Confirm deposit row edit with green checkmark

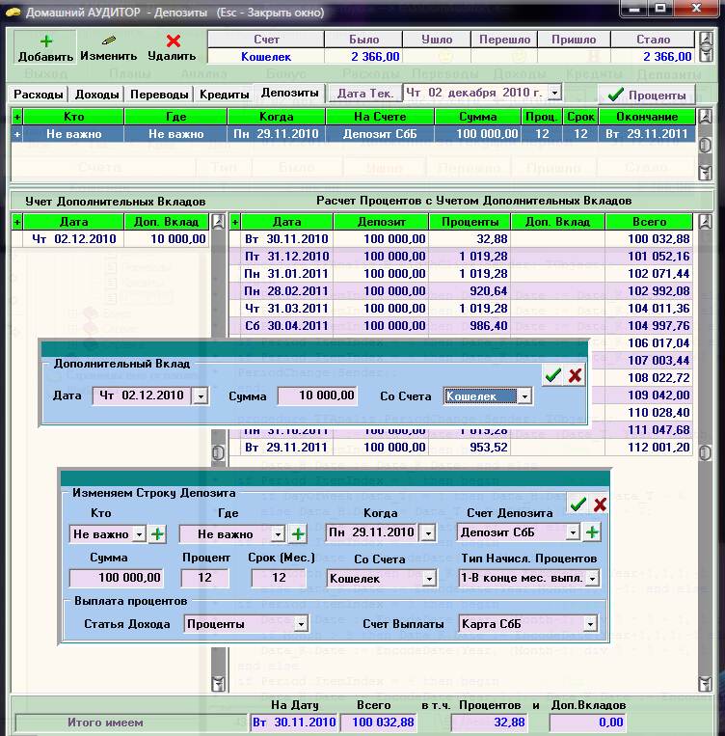click(577, 504)
